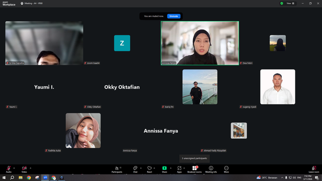Show hidden system tray icons
The image size is (322, 181).
[x=282, y=177]
